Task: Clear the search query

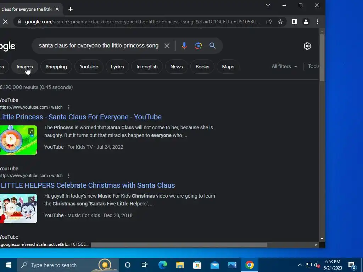Action: (167, 46)
